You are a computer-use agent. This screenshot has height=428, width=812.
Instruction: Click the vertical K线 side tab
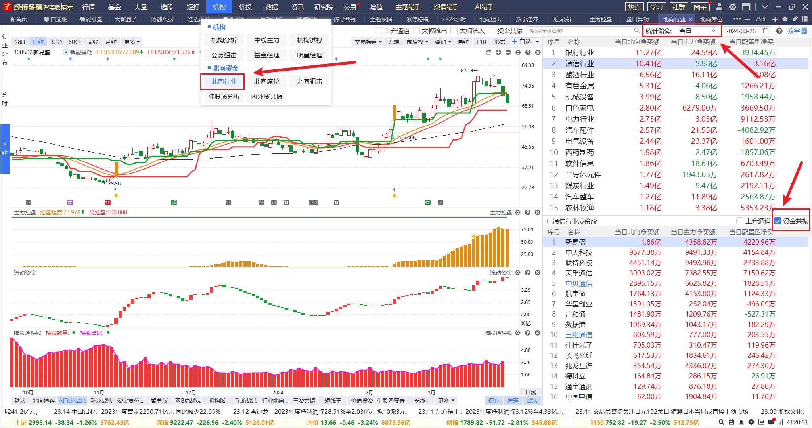click(x=5, y=149)
